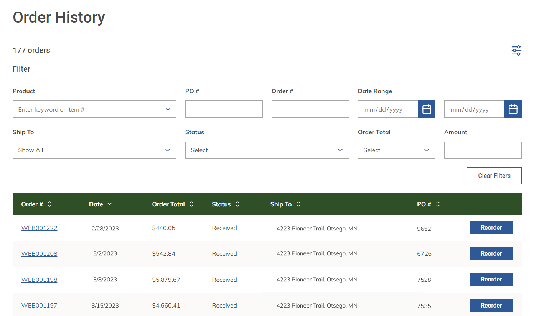Open order WEB001197 link
This screenshot has width=539, height=316.
point(39,306)
